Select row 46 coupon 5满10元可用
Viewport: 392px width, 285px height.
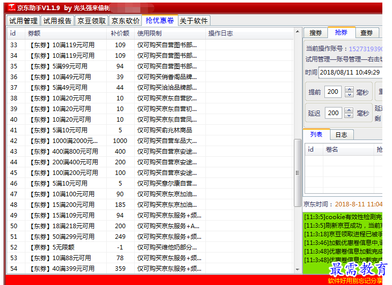150,184
